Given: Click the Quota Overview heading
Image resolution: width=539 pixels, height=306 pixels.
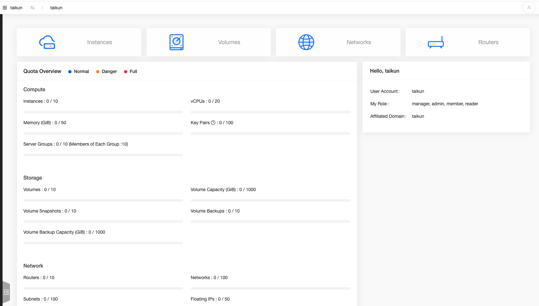Looking at the screenshot, I should point(42,71).
